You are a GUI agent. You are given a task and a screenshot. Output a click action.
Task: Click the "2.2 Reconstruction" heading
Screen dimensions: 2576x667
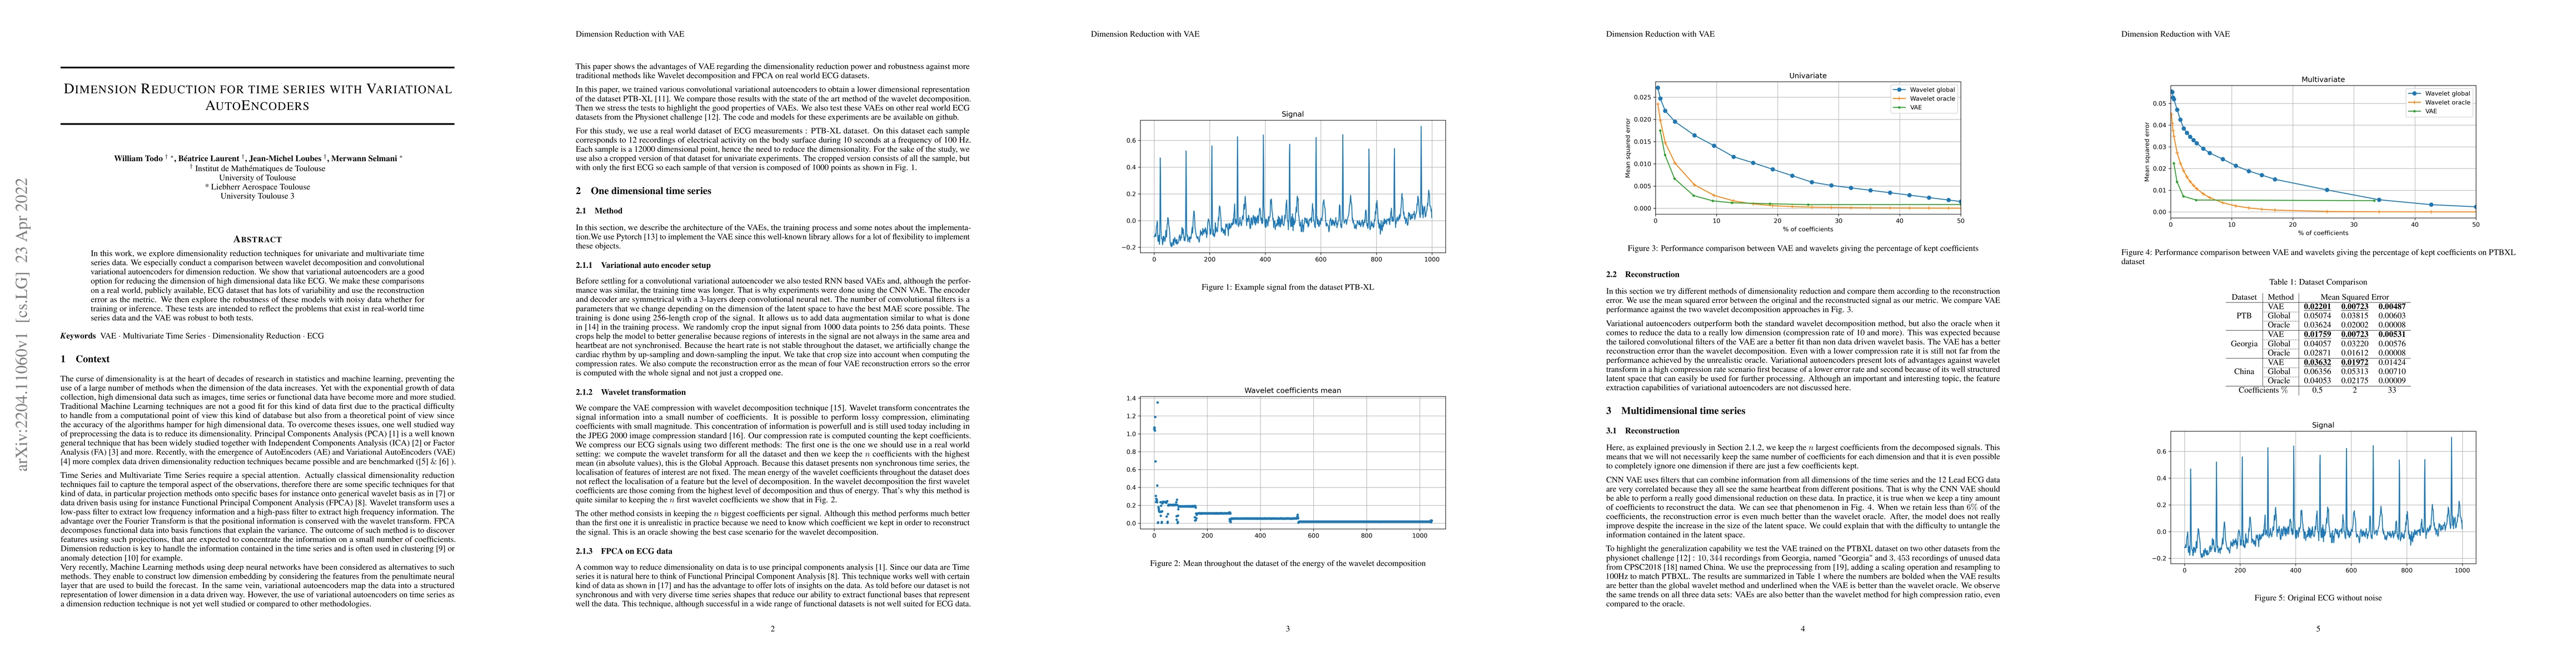(x=1644, y=274)
